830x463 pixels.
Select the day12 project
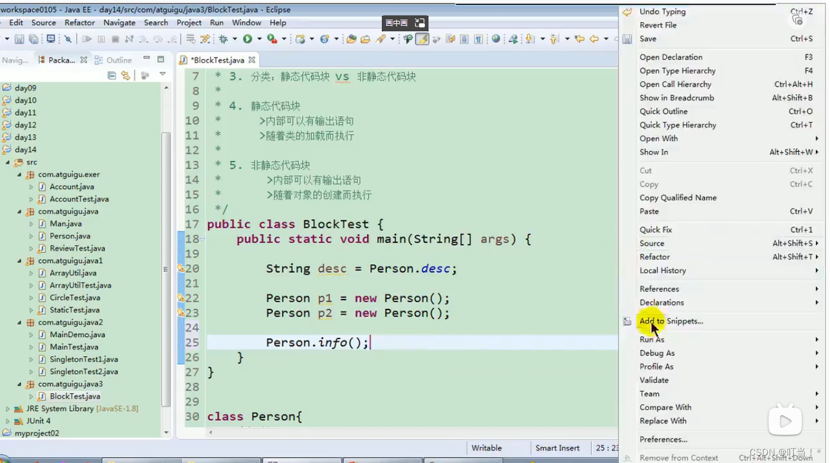25,125
